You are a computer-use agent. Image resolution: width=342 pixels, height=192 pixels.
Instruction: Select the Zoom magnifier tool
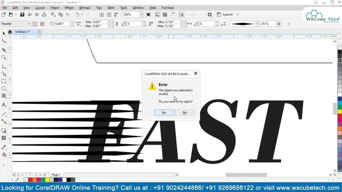pos(4,58)
